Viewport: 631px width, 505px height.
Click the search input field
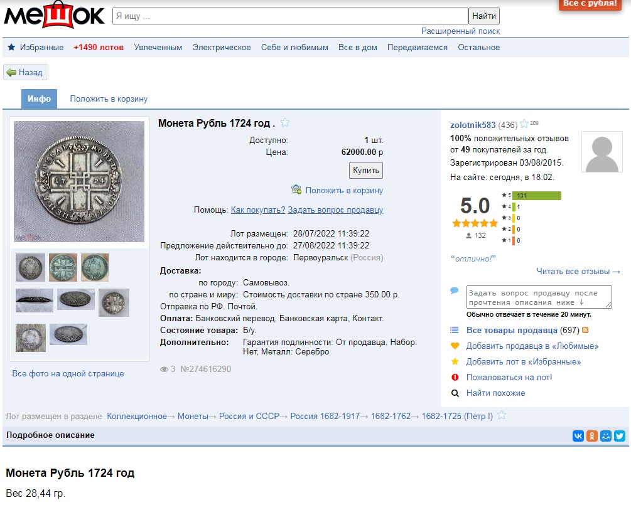point(290,16)
